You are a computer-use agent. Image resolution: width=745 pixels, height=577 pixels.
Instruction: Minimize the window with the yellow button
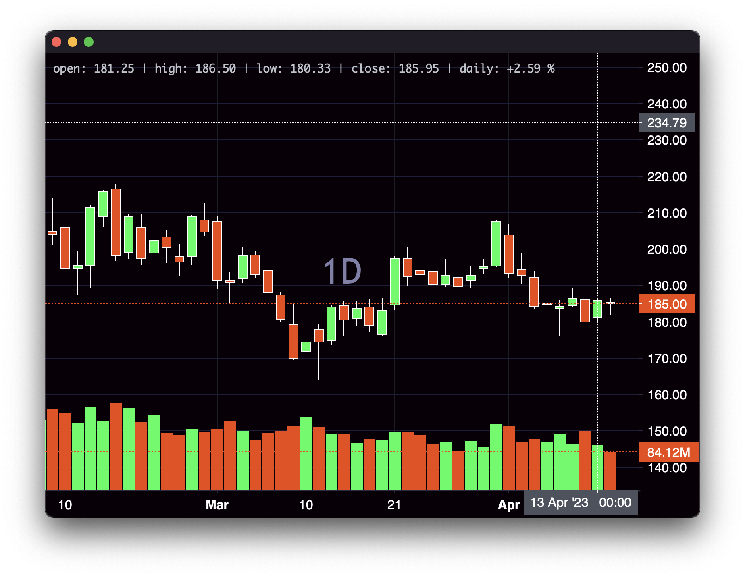coord(73,42)
